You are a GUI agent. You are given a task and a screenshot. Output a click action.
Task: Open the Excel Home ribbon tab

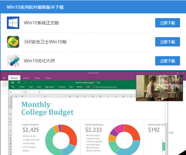point(22,87)
